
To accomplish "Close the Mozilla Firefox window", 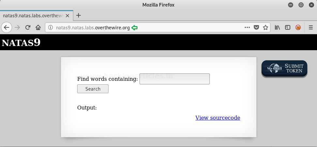I will (311, 5).
